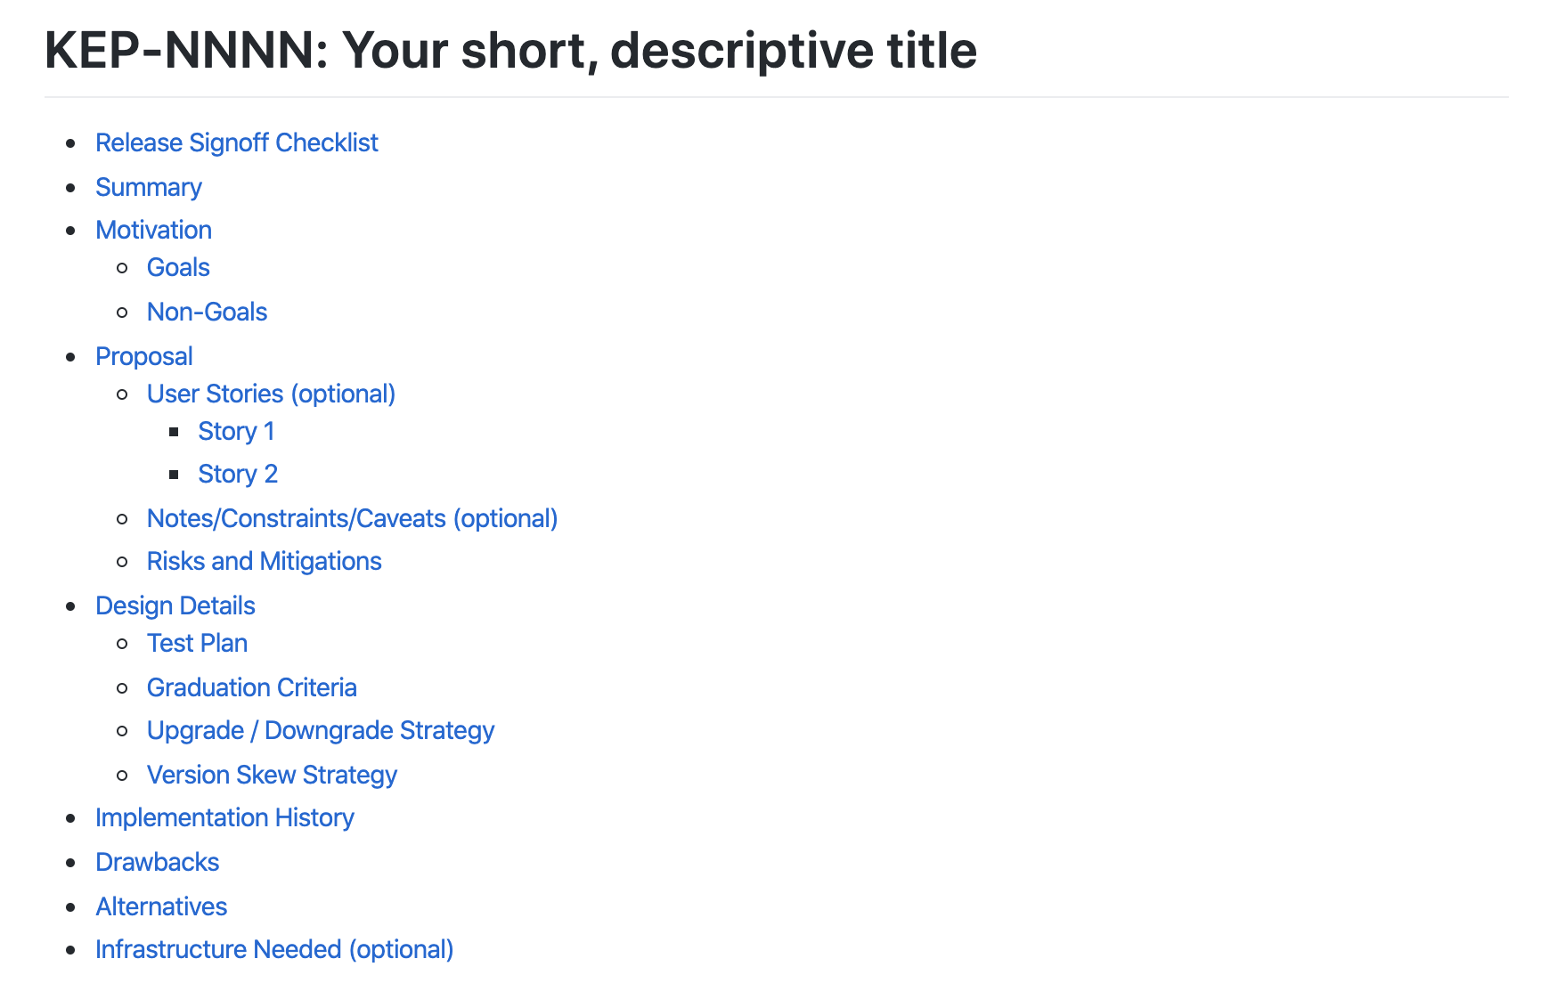Image resolution: width=1557 pixels, height=983 pixels.
Task: Go to the Version Skew Strategy link
Action: pos(272,775)
